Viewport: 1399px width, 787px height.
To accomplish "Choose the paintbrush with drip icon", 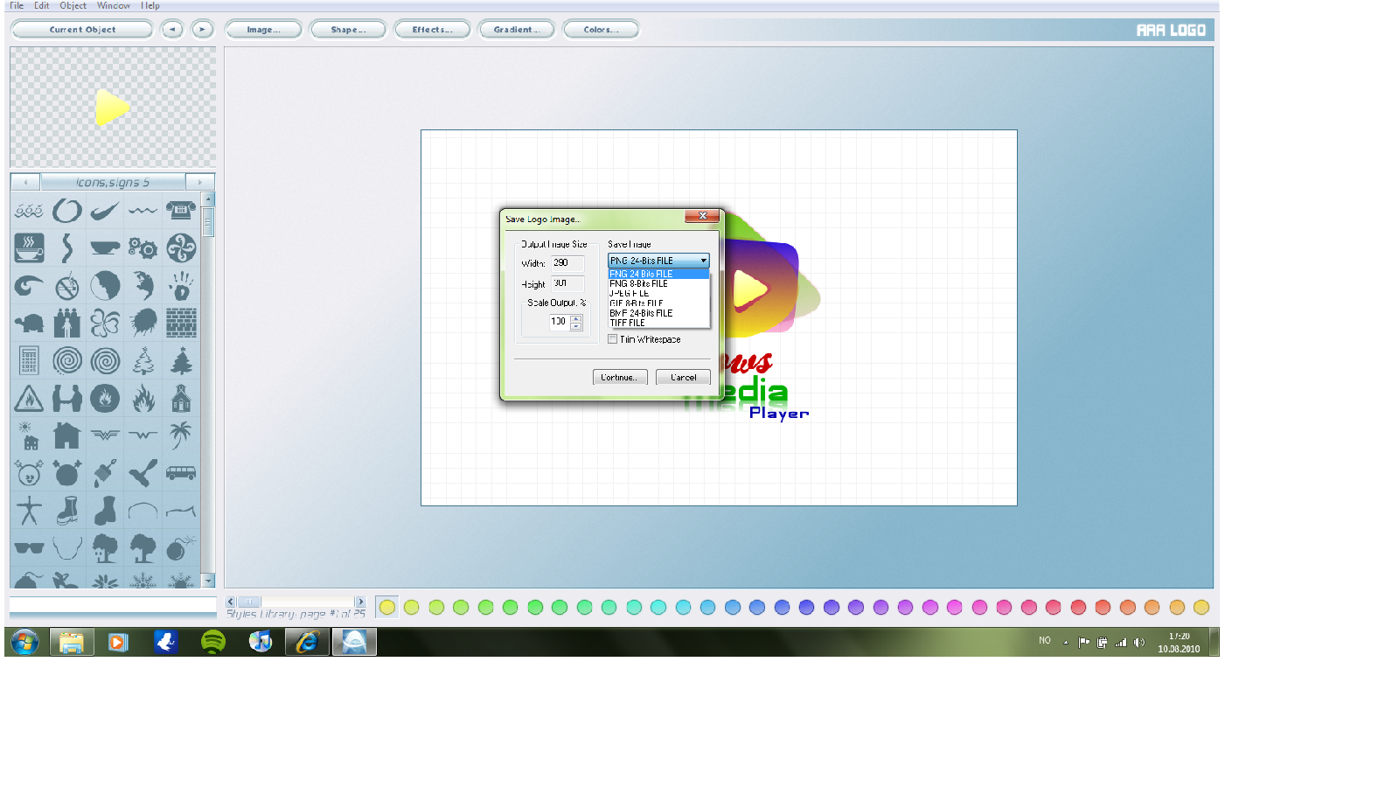I will point(105,473).
